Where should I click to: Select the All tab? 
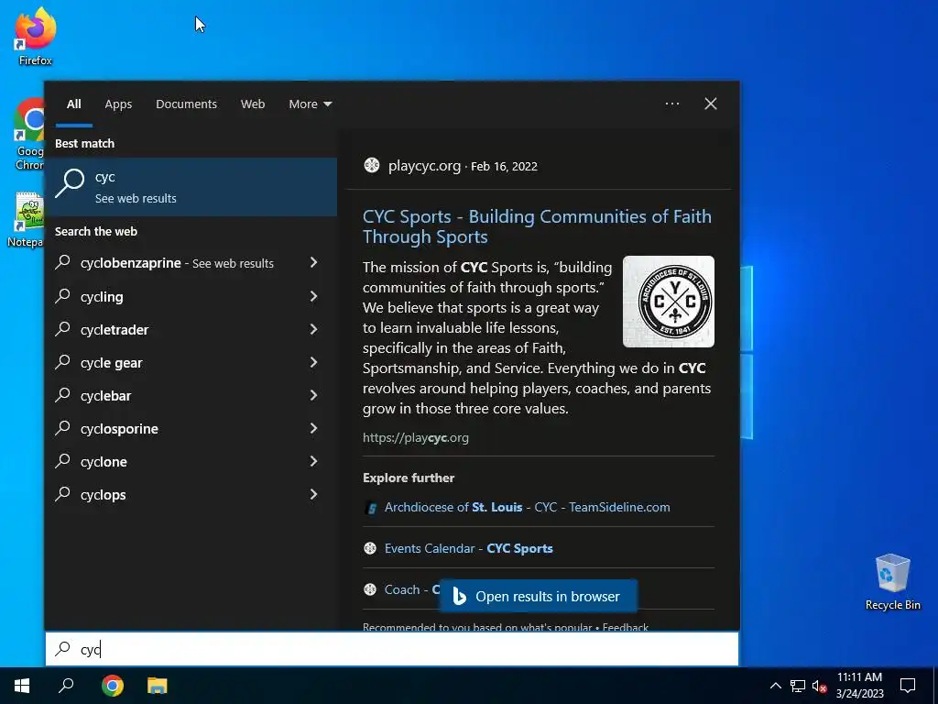pos(74,104)
